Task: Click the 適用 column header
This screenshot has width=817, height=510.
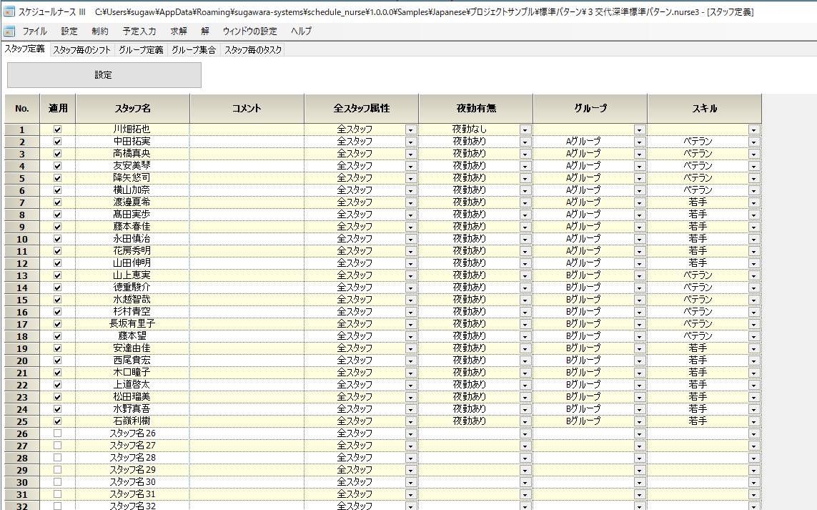Action: coord(58,109)
